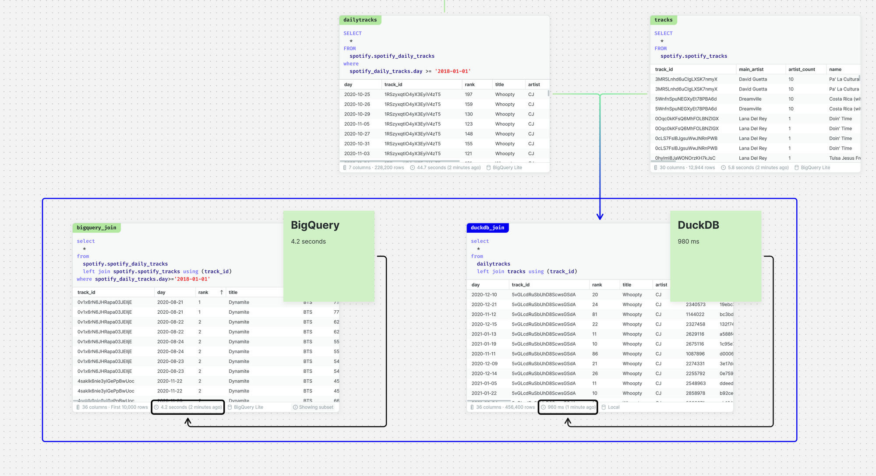Click the clock icon in dailytracks footer
The image size is (876, 476).
412,168
